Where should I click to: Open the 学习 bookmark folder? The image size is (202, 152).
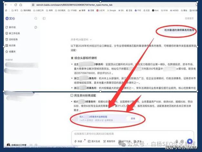click(15, 10)
